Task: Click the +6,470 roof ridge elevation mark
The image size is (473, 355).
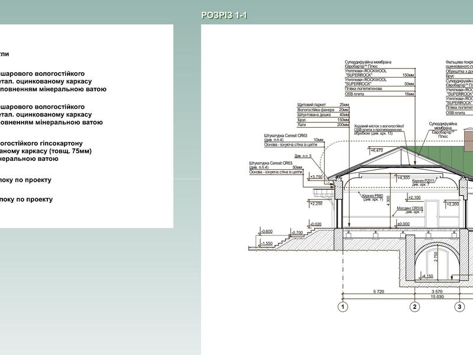Action: pyautogui.click(x=377, y=151)
